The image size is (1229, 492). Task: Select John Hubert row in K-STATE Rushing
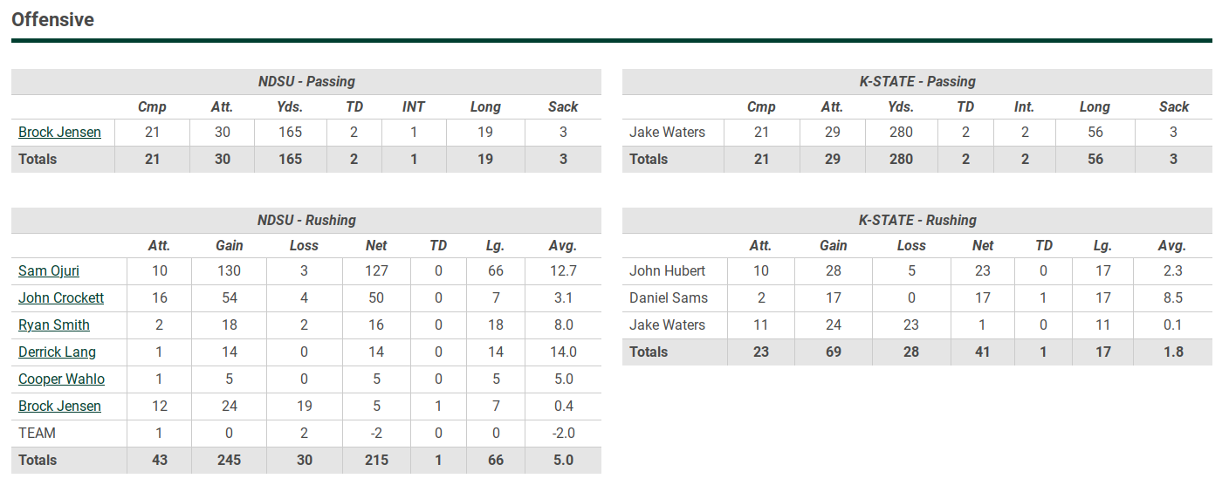pos(917,271)
